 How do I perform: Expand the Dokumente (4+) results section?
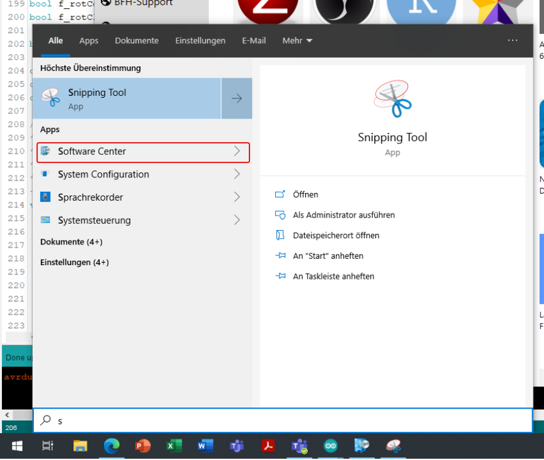[x=71, y=242]
